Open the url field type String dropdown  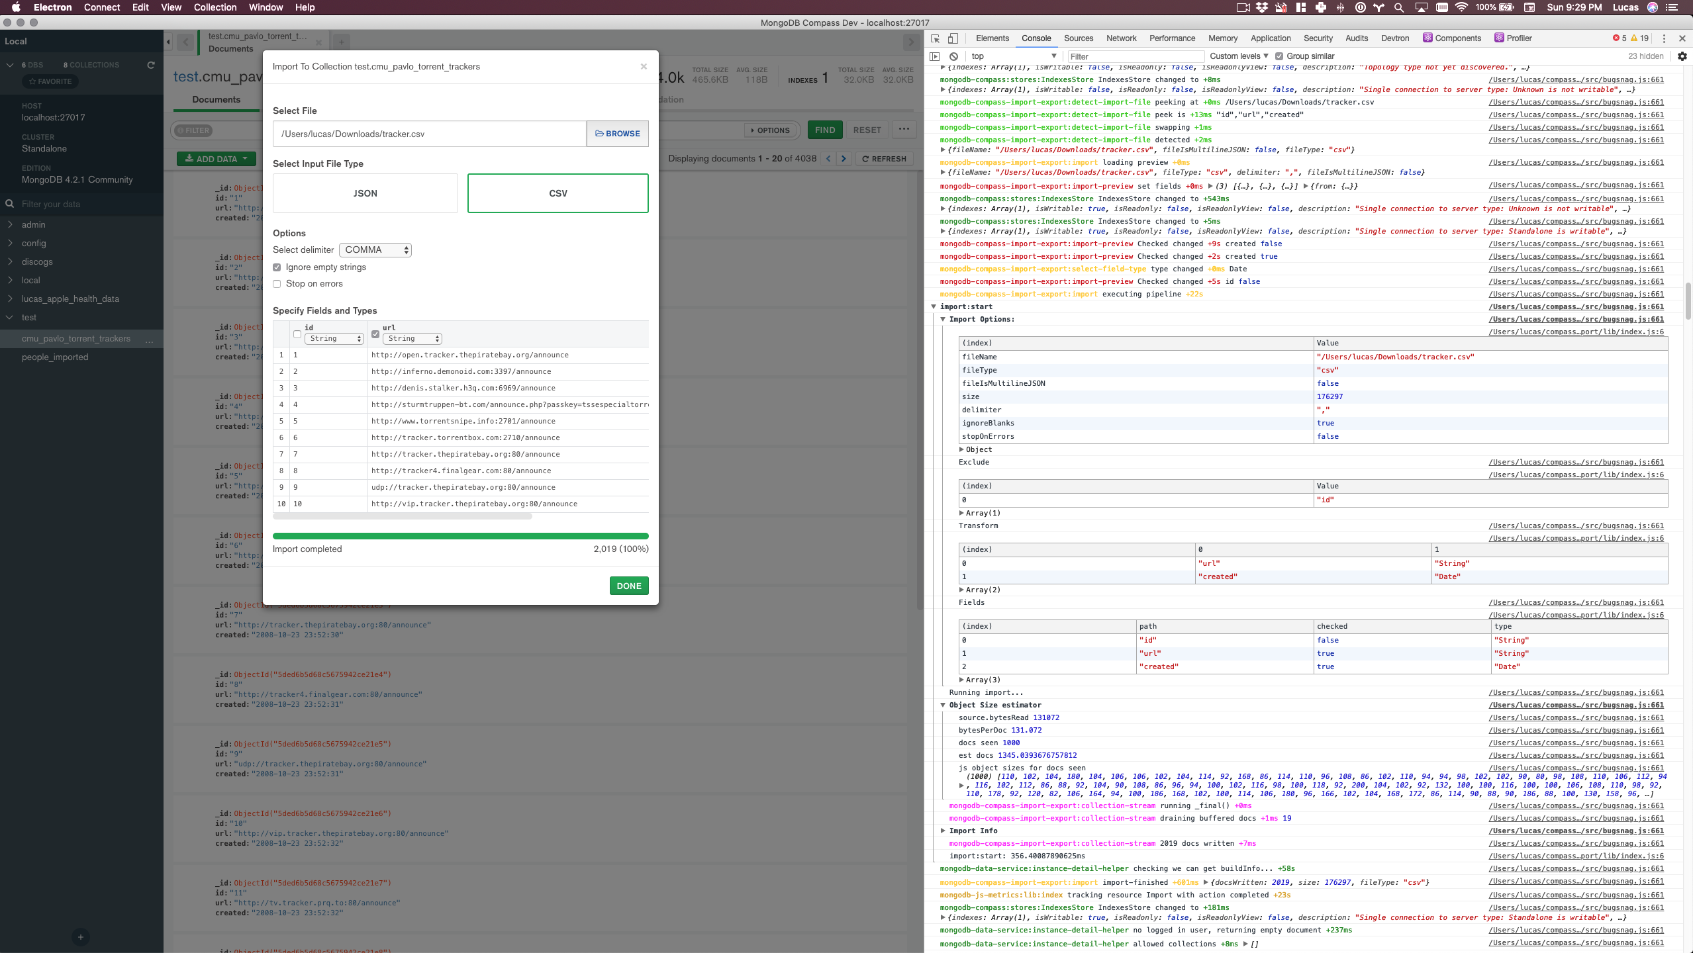tap(412, 339)
